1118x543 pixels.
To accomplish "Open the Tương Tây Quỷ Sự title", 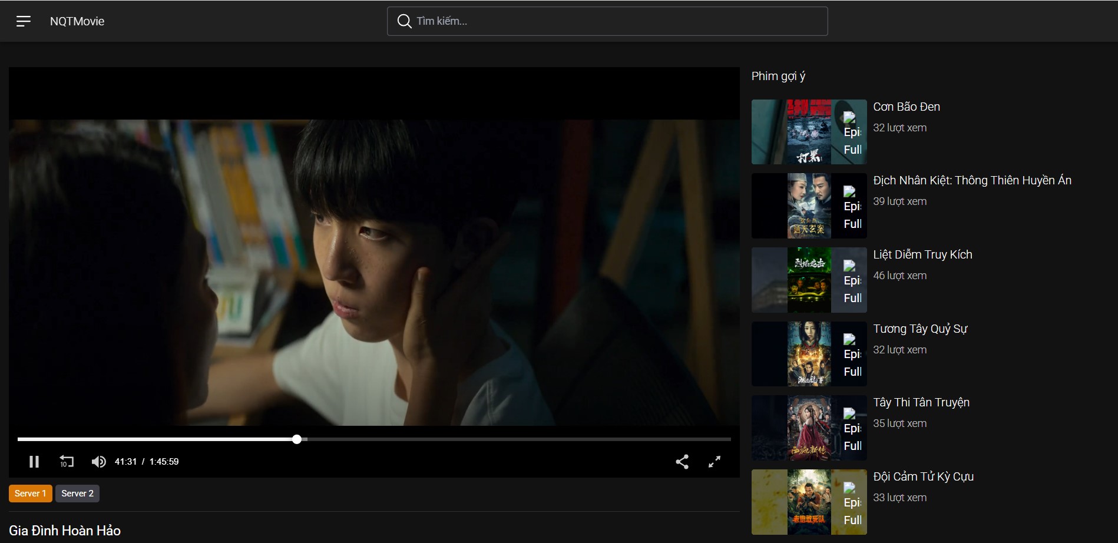I will coord(920,329).
